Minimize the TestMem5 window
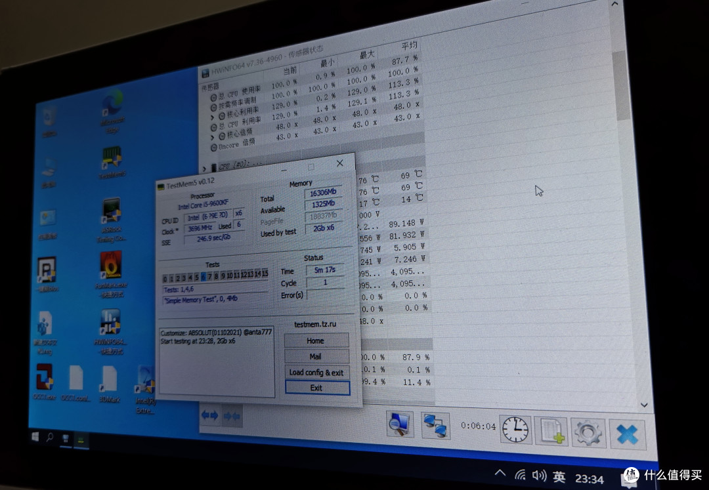 coord(284,170)
